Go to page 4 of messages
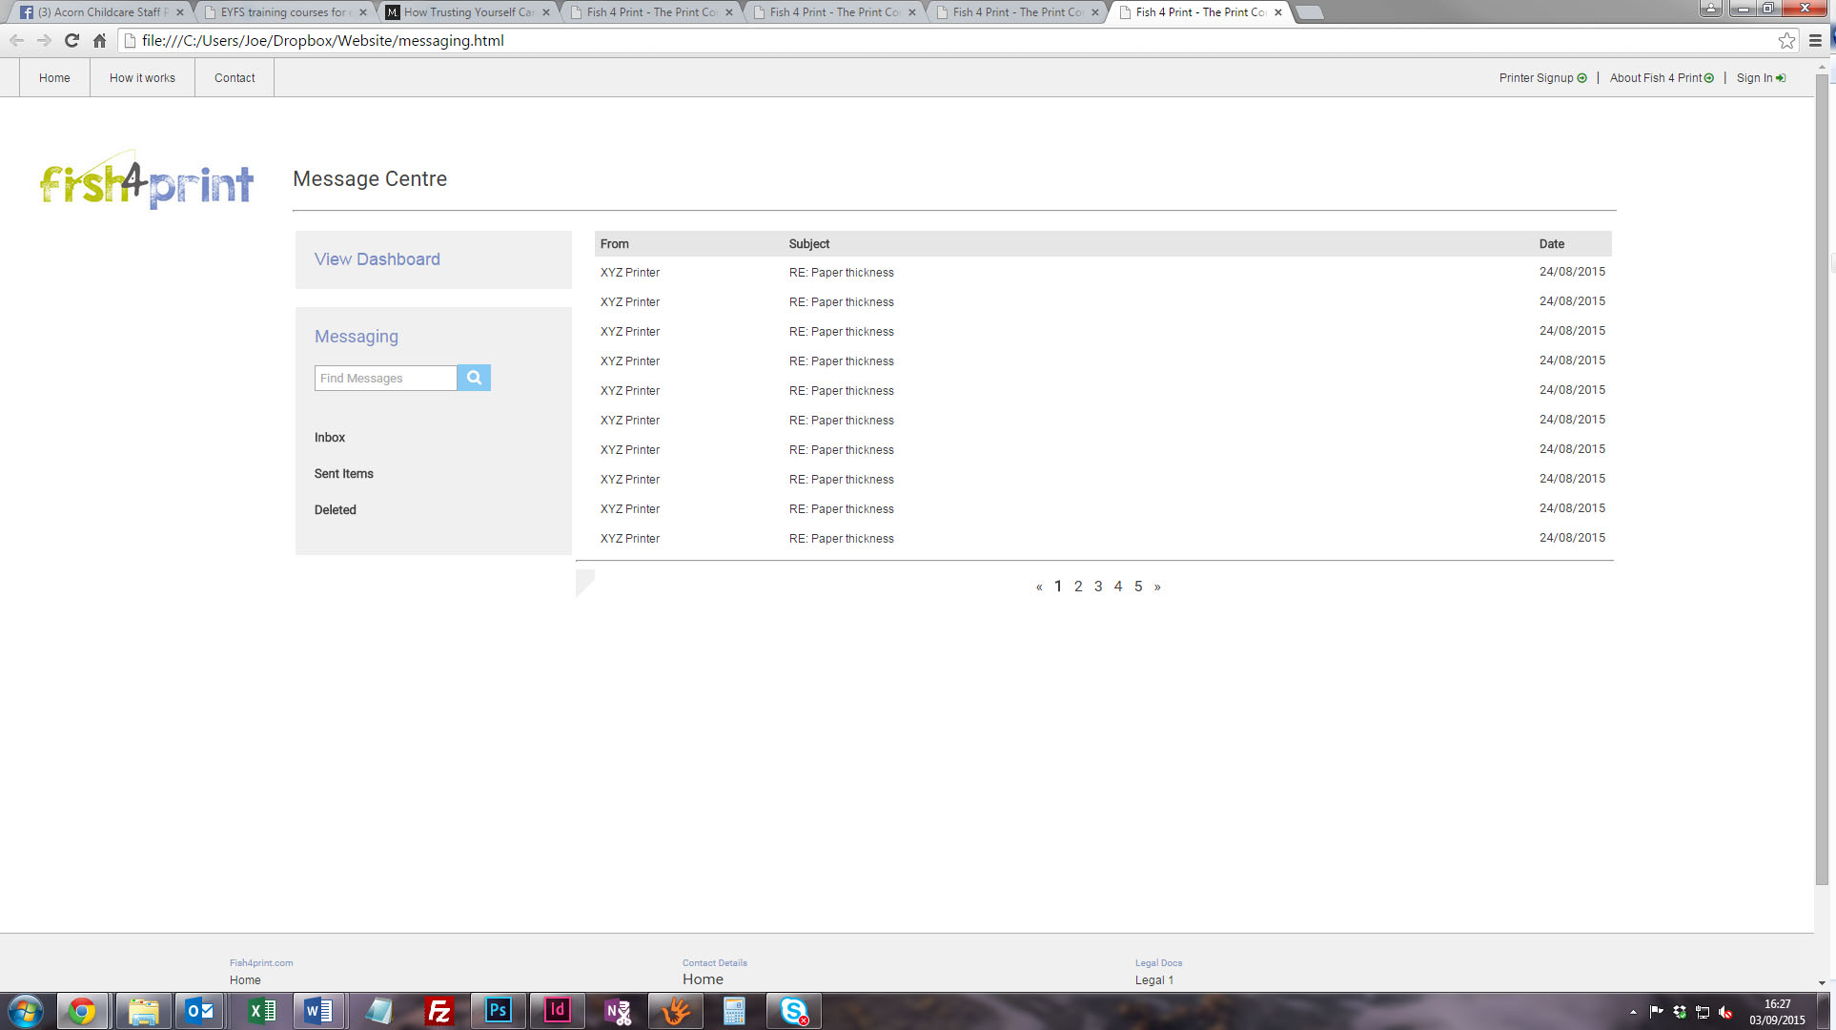 tap(1118, 587)
